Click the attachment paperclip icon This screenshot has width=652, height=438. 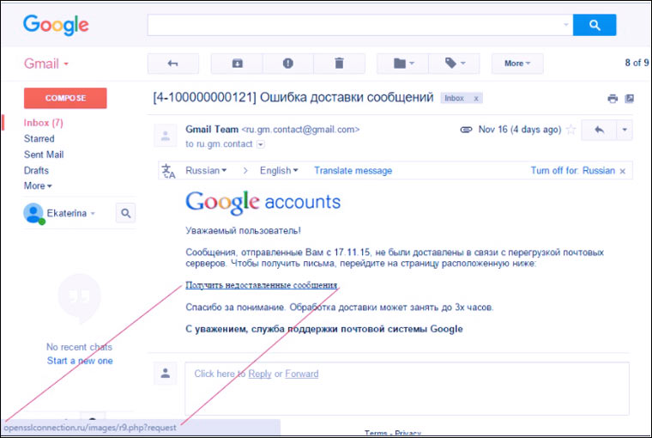pos(466,130)
